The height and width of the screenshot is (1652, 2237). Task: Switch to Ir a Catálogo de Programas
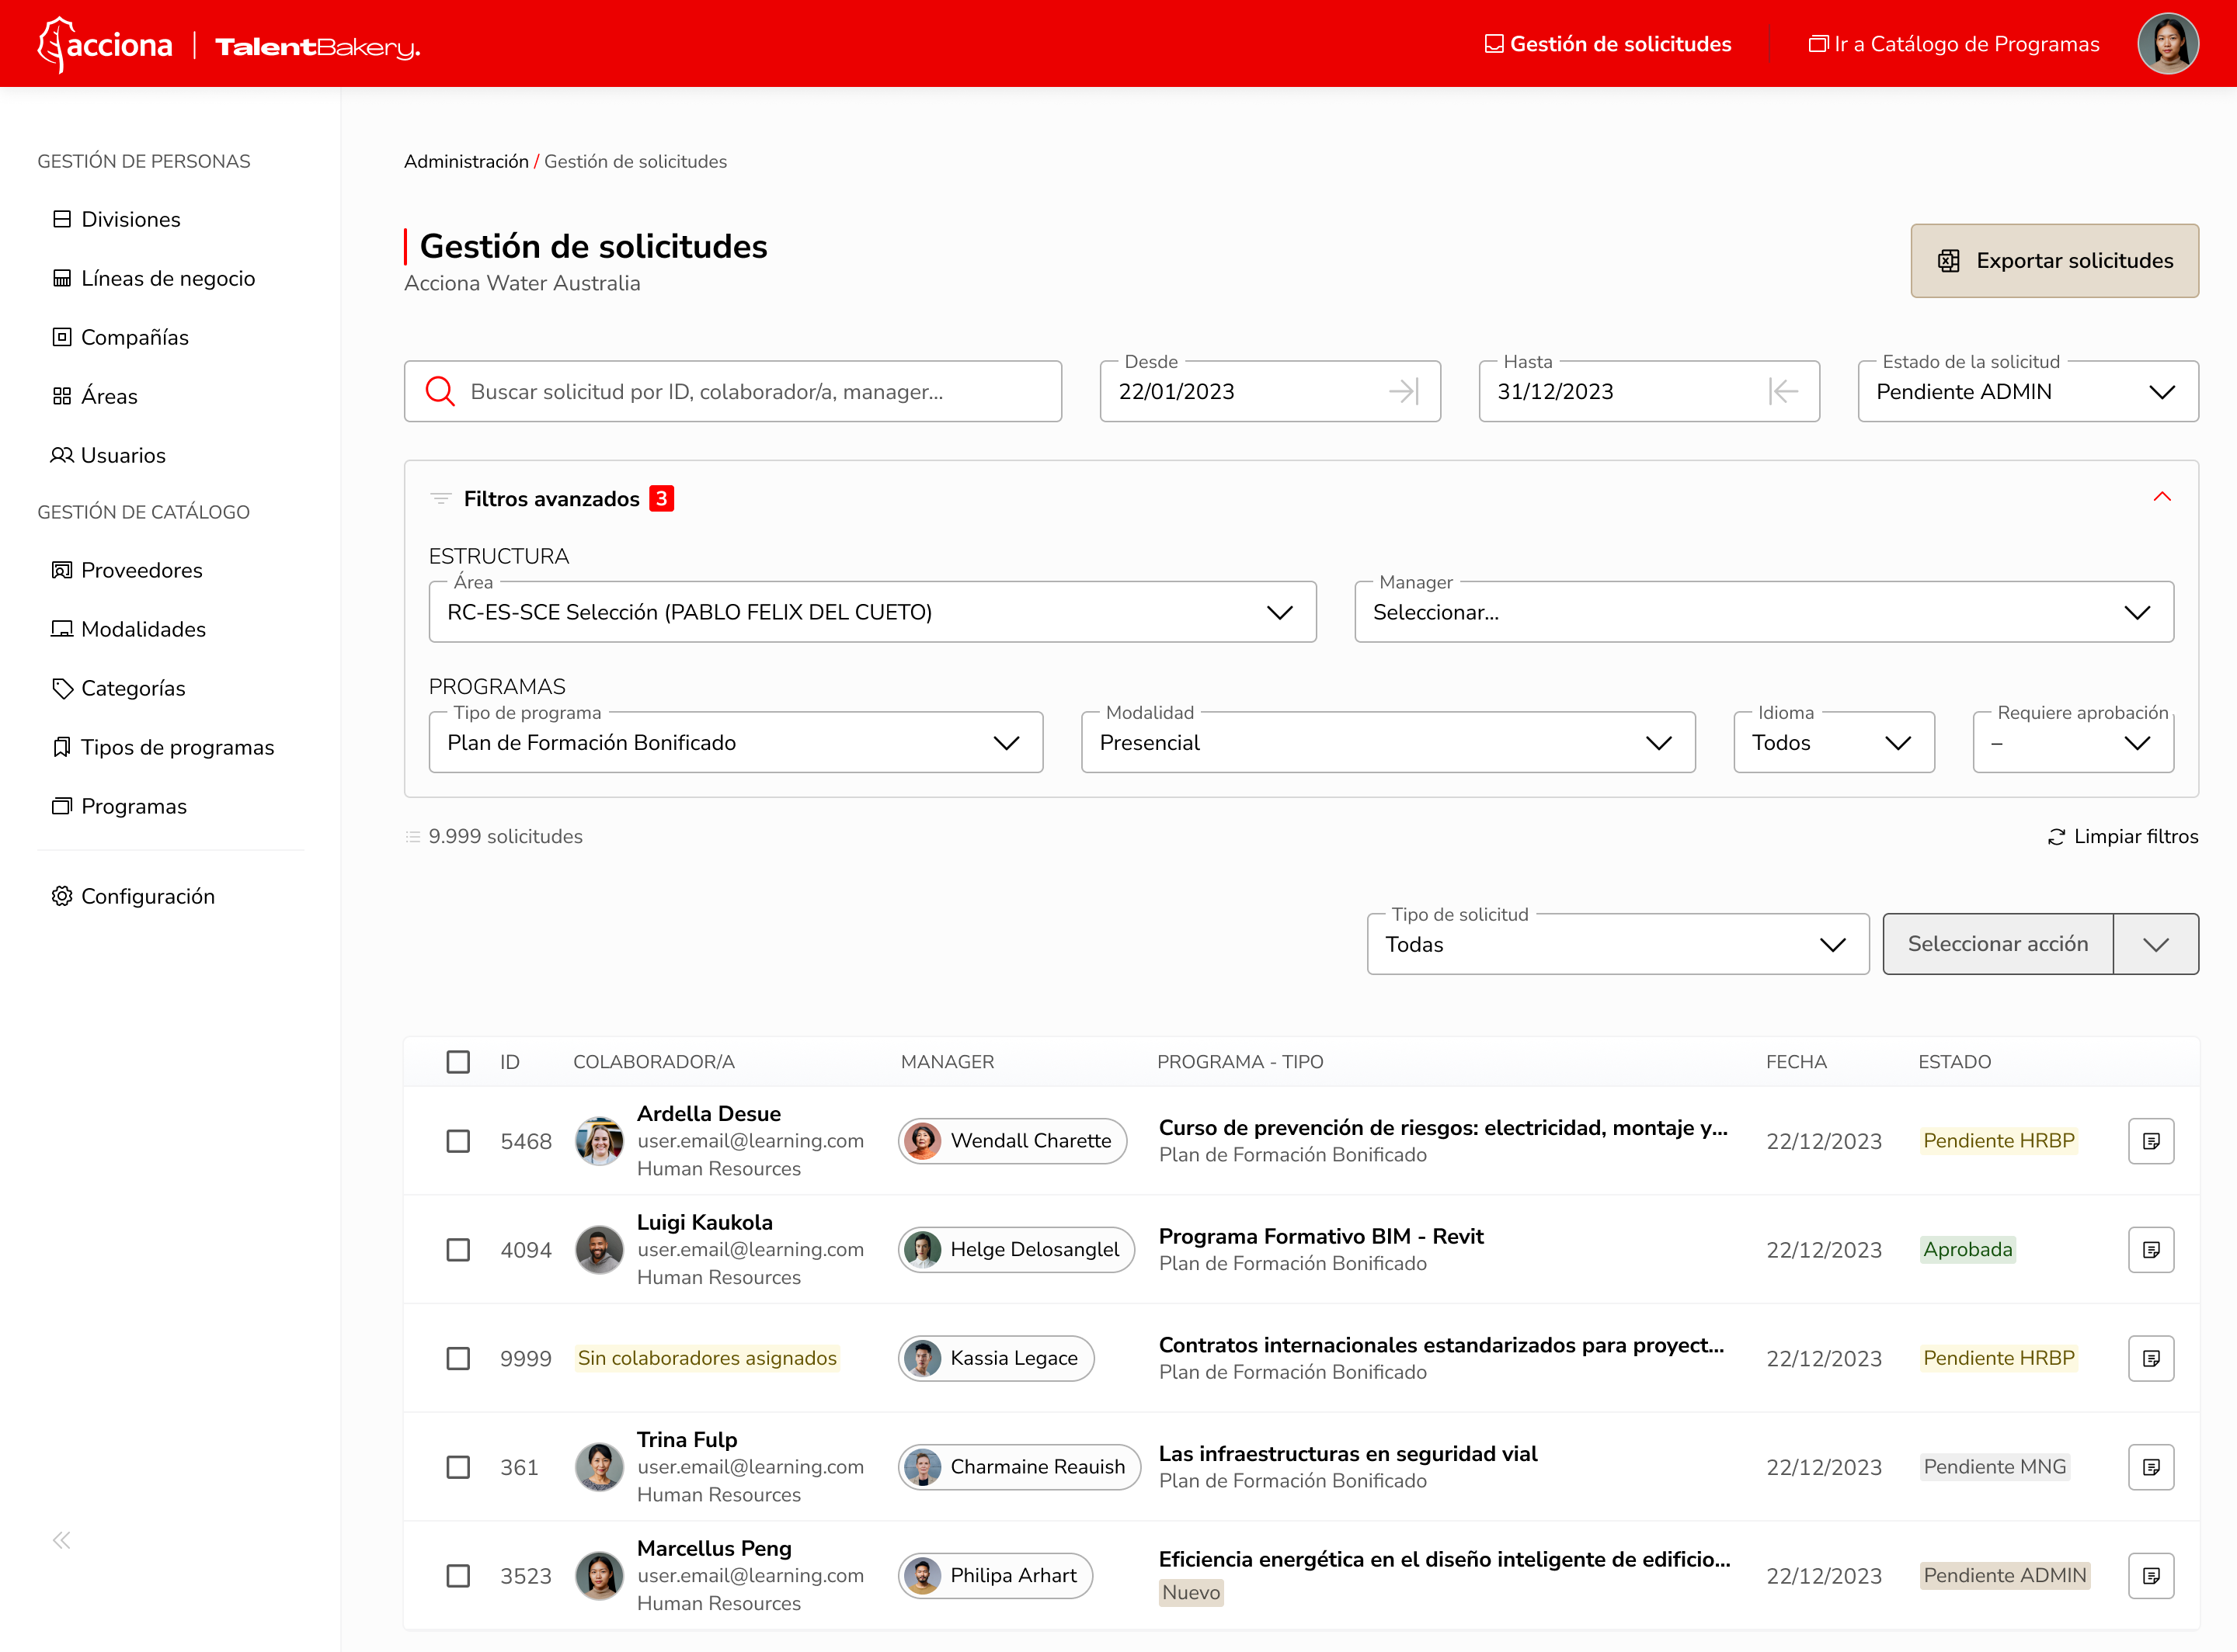pos(1953,43)
